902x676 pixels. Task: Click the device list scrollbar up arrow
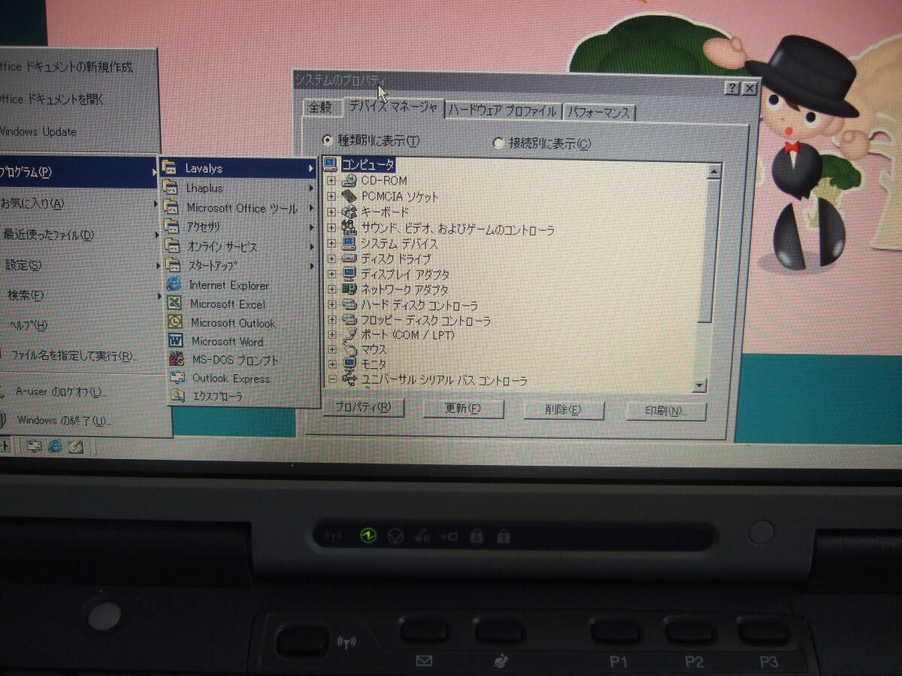point(714,171)
